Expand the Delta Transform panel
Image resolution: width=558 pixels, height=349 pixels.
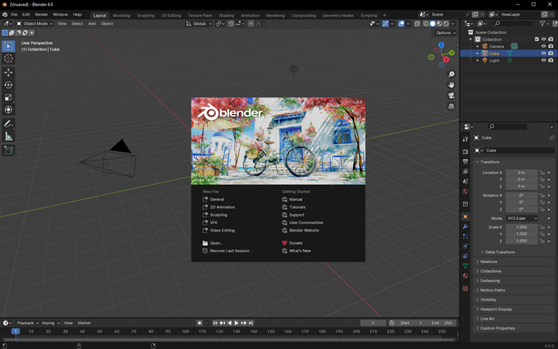pyautogui.click(x=498, y=252)
